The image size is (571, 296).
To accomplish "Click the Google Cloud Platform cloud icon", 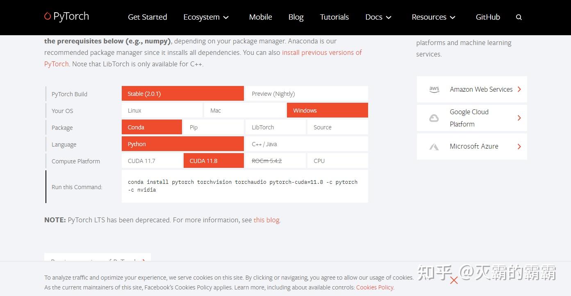I will (434, 118).
